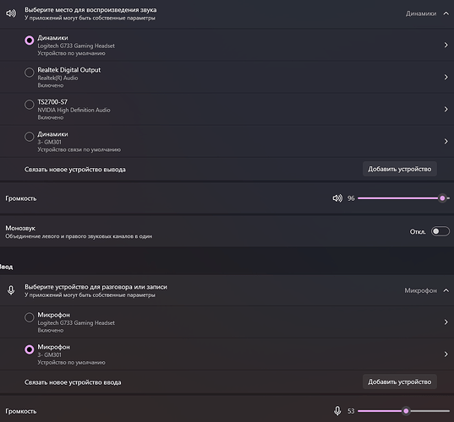Open GM301 speakers properties arrow

click(x=446, y=141)
